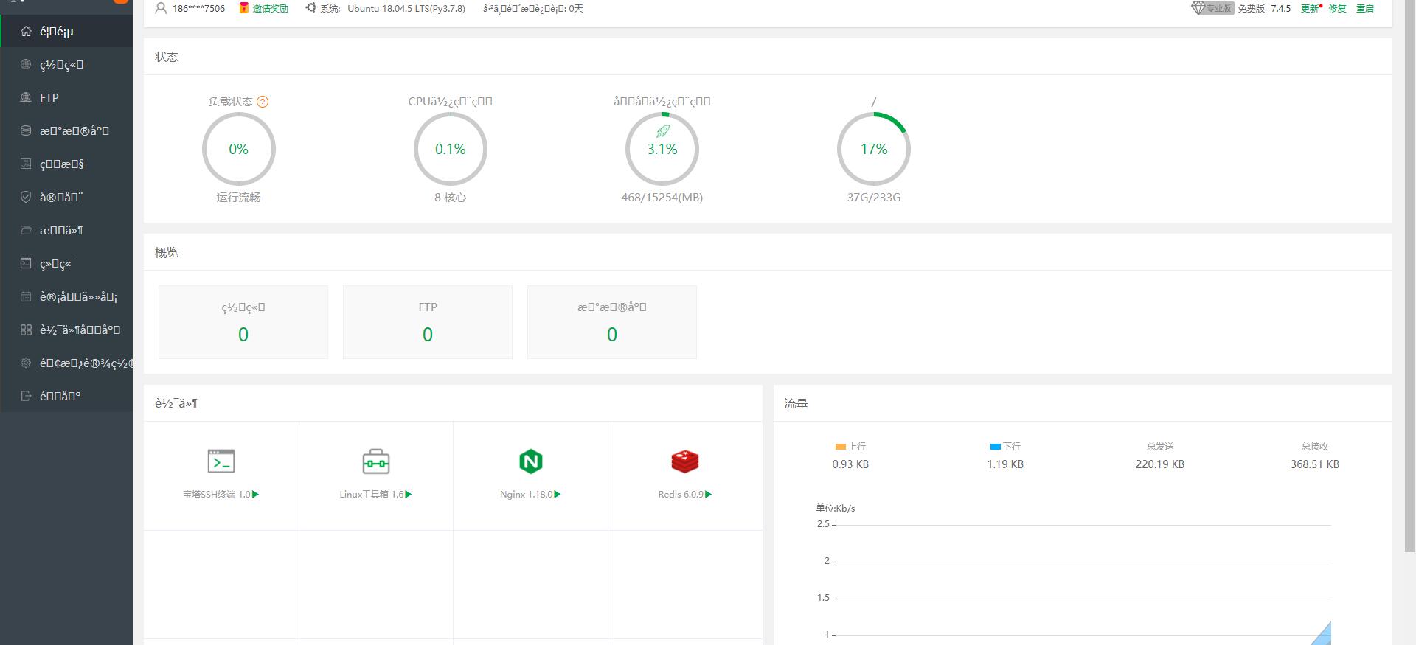Click the 重启 restart link
The height and width of the screenshot is (645, 1416).
point(1365,9)
